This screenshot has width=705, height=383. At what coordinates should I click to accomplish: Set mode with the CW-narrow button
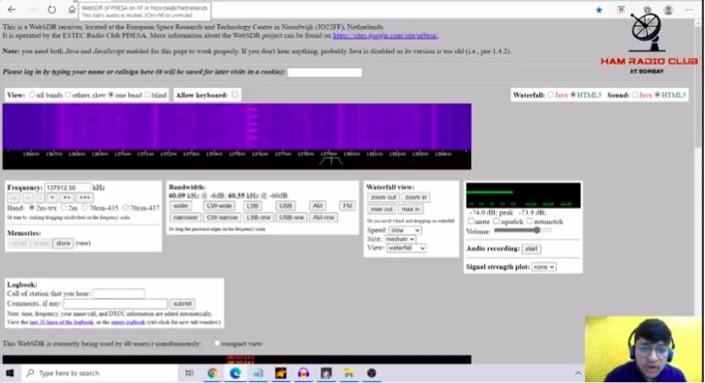pos(222,218)
